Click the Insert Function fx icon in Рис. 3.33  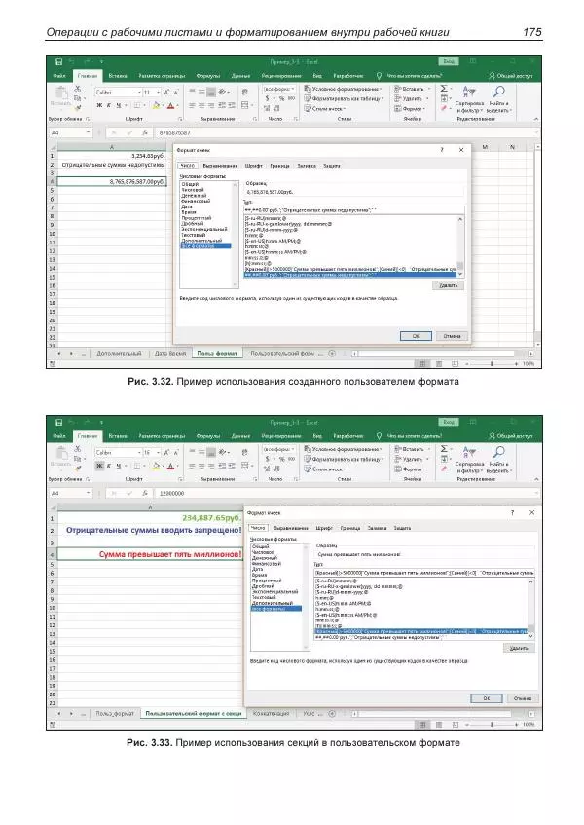coord(145,494)
